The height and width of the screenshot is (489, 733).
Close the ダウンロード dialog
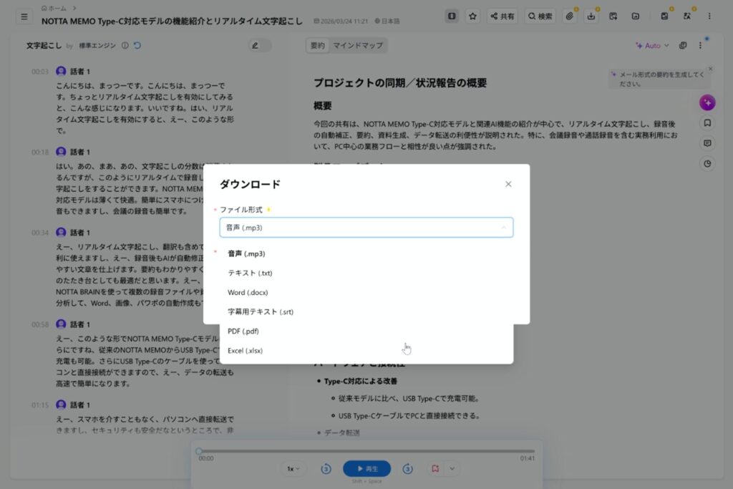click(x=508, y=184)
